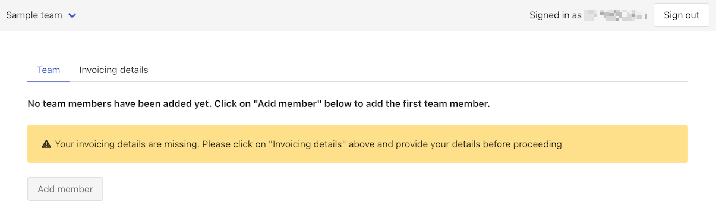Click empty gray header area between team and sign-in
716x221 pixels.
(303, 15)
